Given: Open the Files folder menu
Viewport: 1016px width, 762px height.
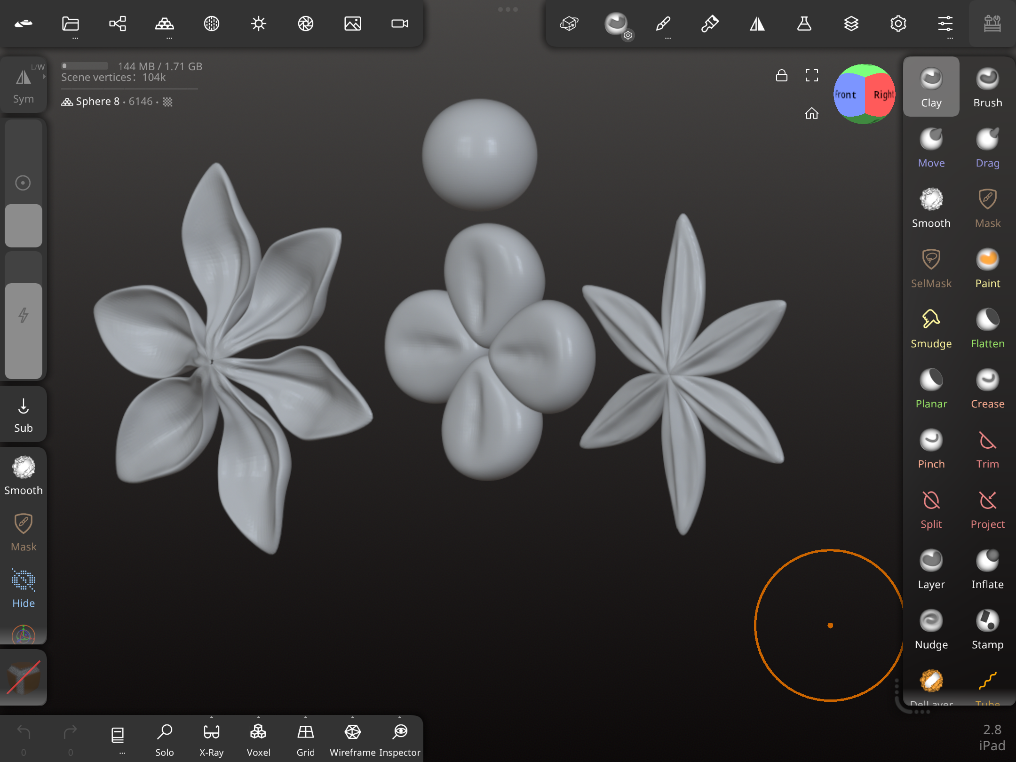Looking at the screenshot, I should (71, 24).
